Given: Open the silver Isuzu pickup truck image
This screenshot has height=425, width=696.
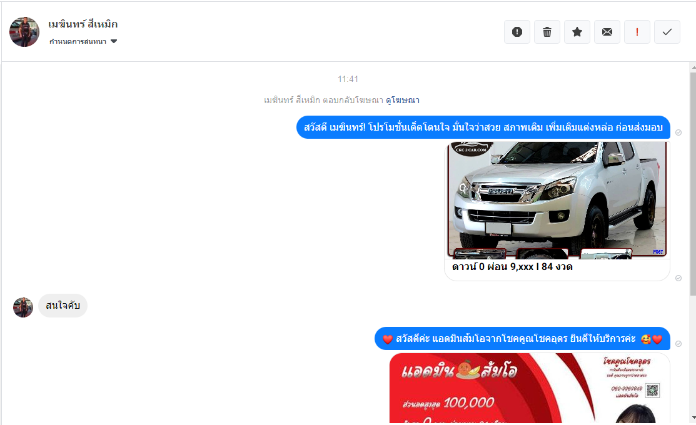Looking at the screenshot, I should click(x=557, y=200).
